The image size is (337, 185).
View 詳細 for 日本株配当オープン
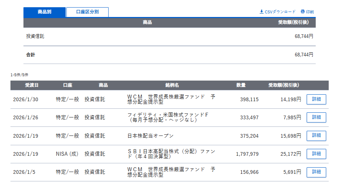[x=316, y=135]
